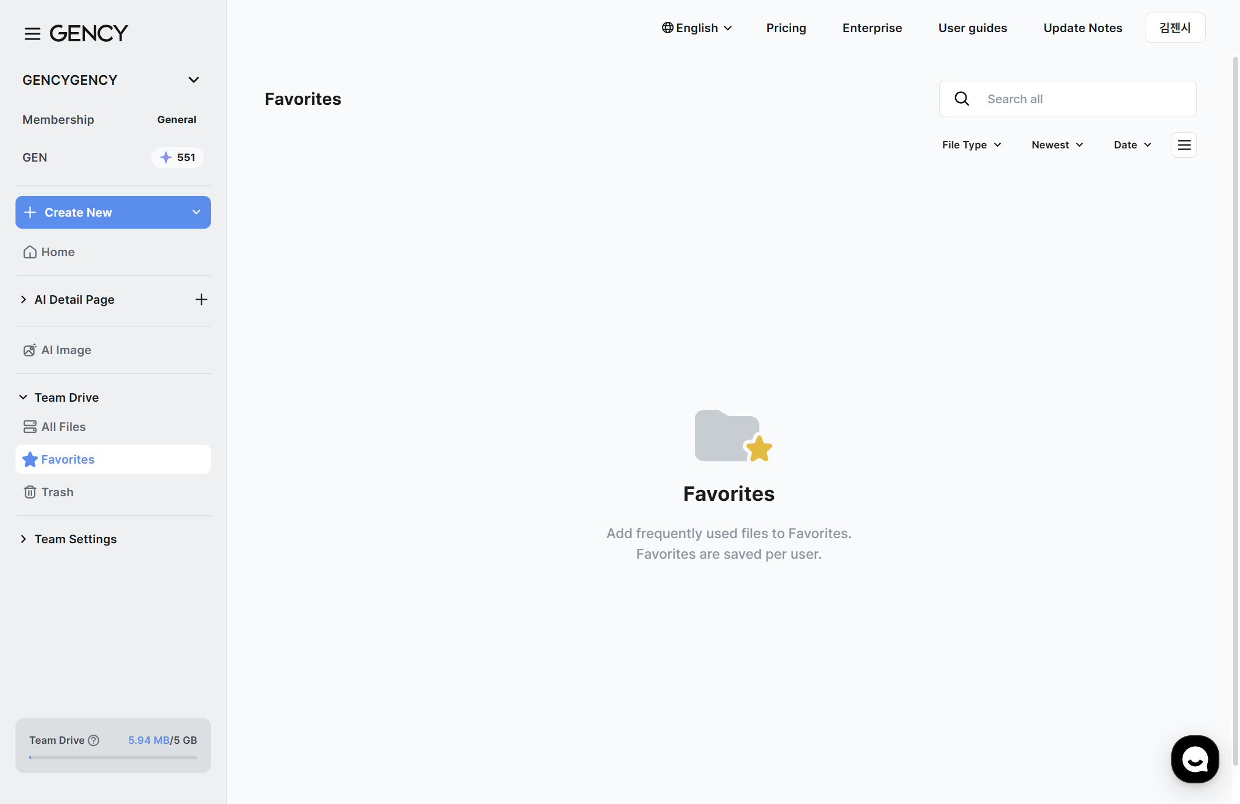Collapse the Team Drive section
1240x804 pixels.
coord(24,397)
